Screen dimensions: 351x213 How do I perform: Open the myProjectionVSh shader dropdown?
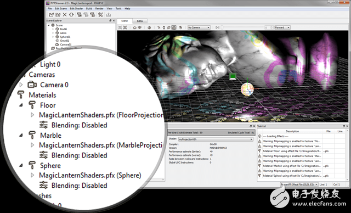pos(216,139)
